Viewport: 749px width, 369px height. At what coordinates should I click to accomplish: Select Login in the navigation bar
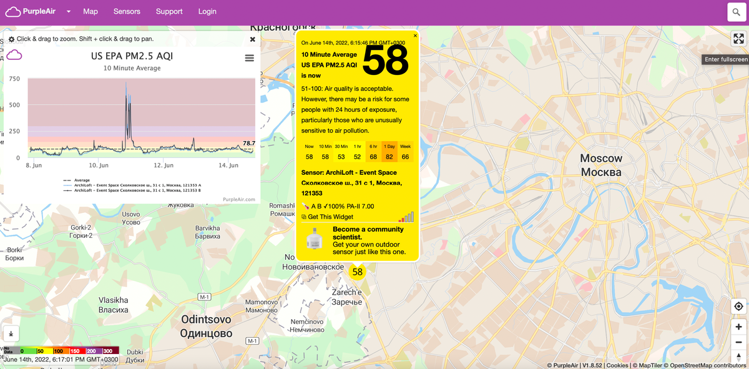pyautogui.click(x=207, y=11)
